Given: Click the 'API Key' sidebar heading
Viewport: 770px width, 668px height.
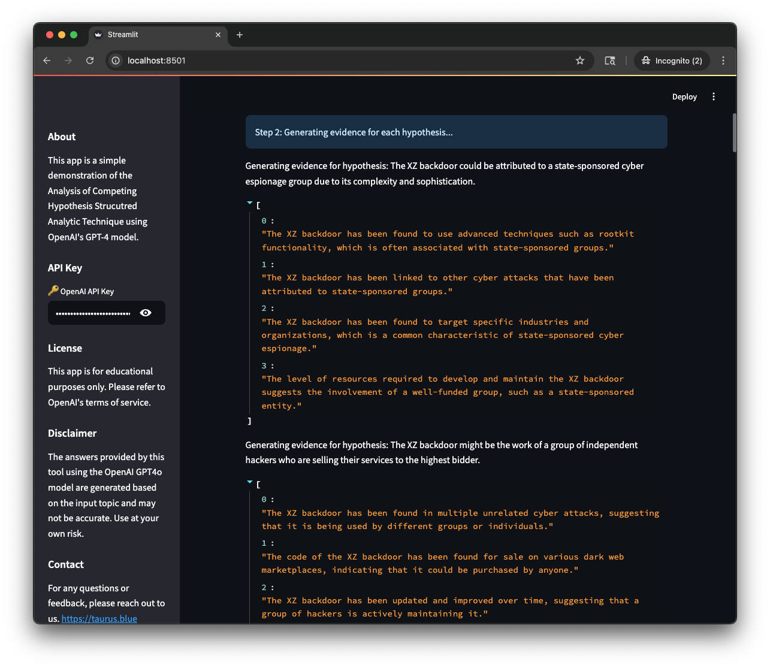Looking at the screenshot, I should tap(65, 268).
